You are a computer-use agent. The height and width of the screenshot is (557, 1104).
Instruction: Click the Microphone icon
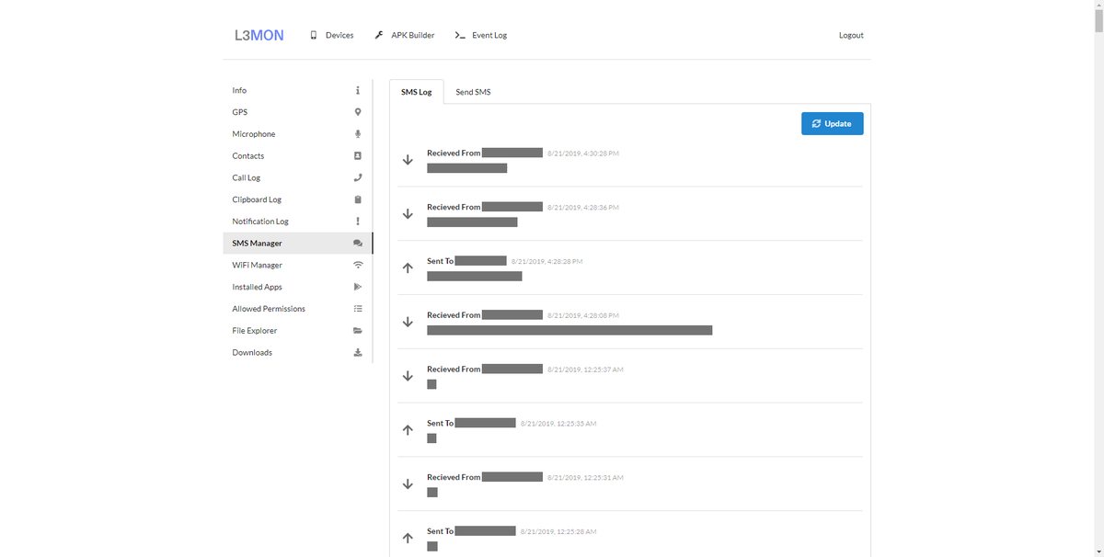(x=358, y=134)
